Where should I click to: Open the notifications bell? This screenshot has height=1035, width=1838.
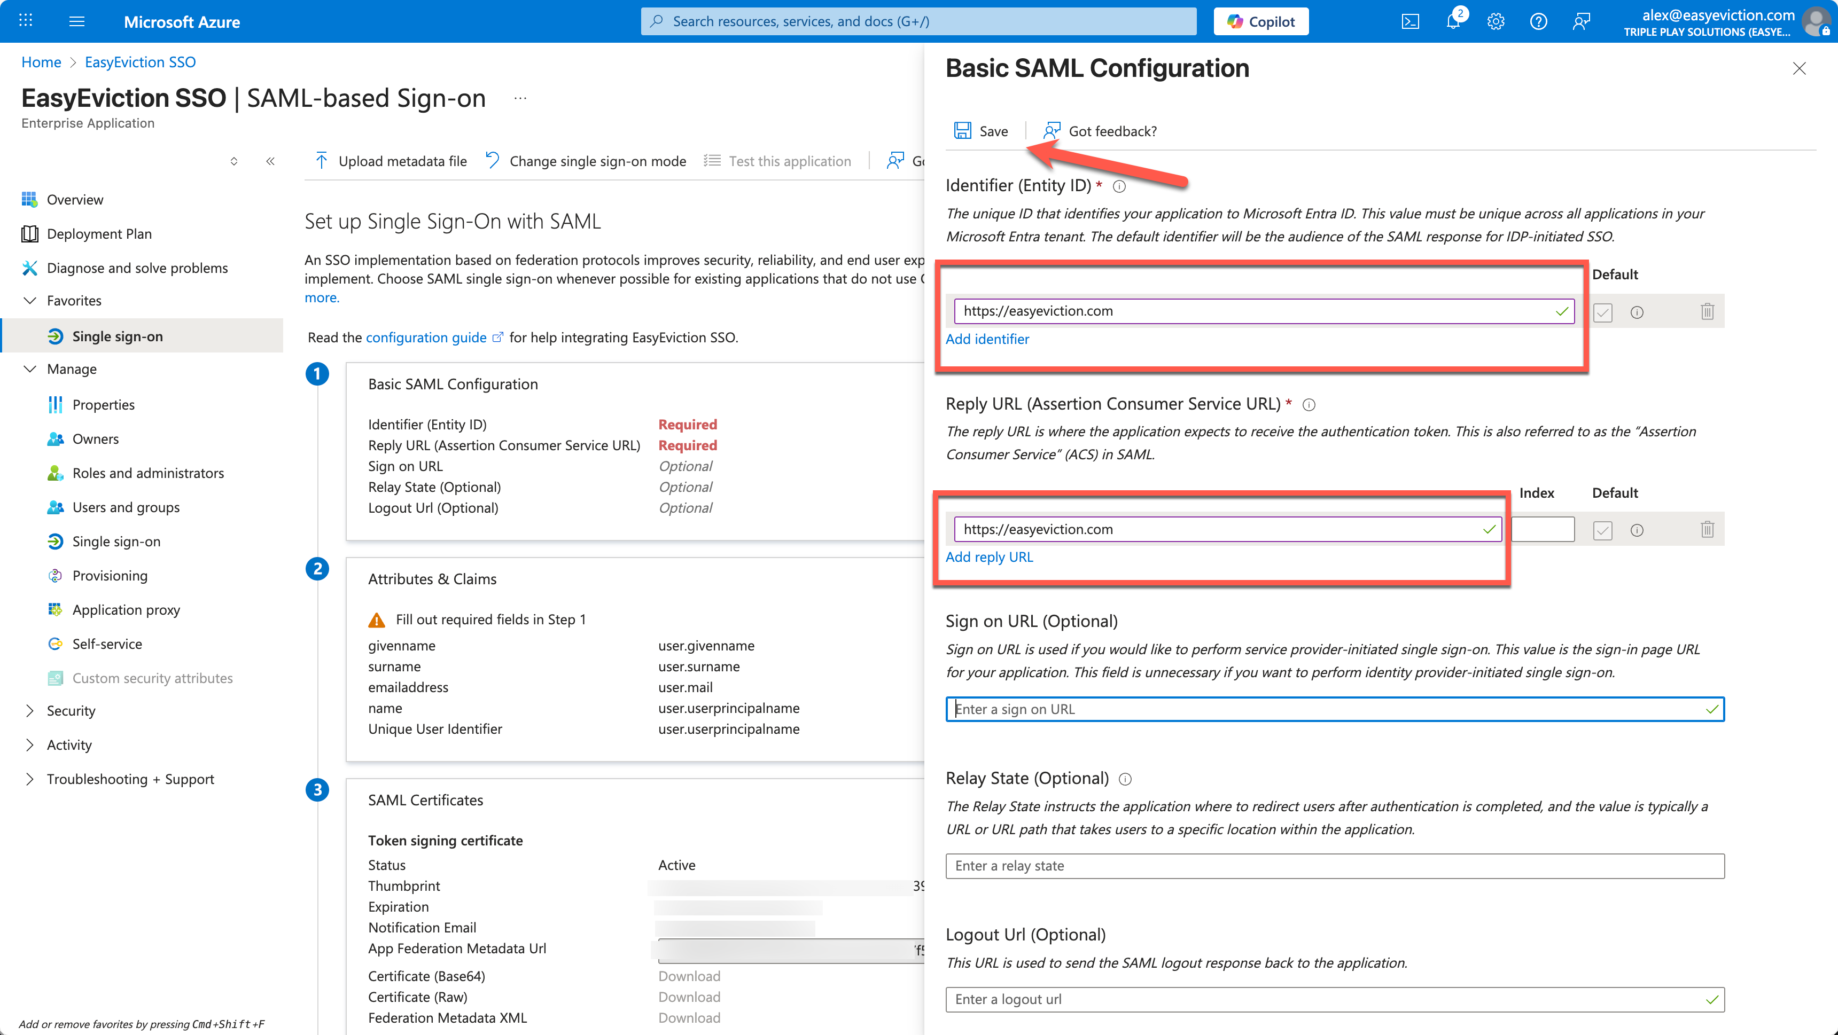[1453, 21]
